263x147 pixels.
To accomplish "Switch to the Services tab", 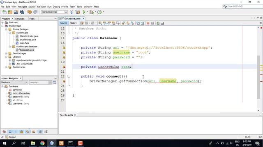I will pyautogui.click(x=20, y=19).
